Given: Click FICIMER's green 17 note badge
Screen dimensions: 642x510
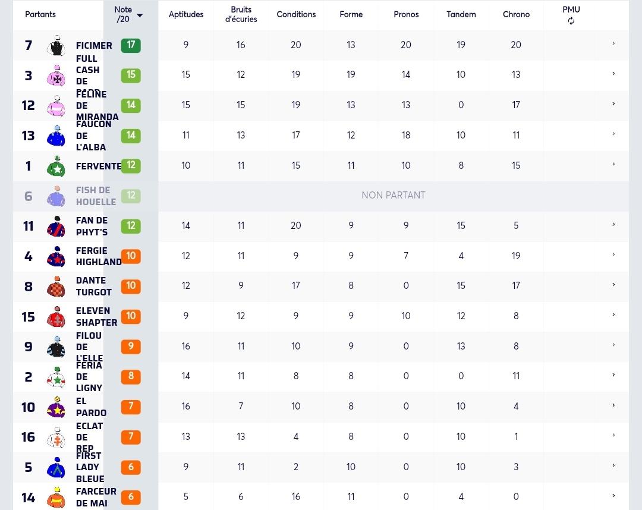Looking at the screenshot, I should point(131,45).
